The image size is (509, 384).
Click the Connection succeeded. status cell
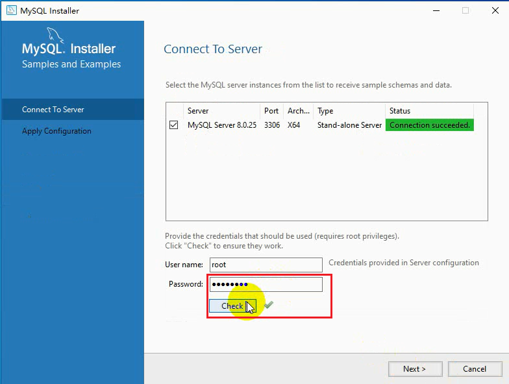click(430, 125)
